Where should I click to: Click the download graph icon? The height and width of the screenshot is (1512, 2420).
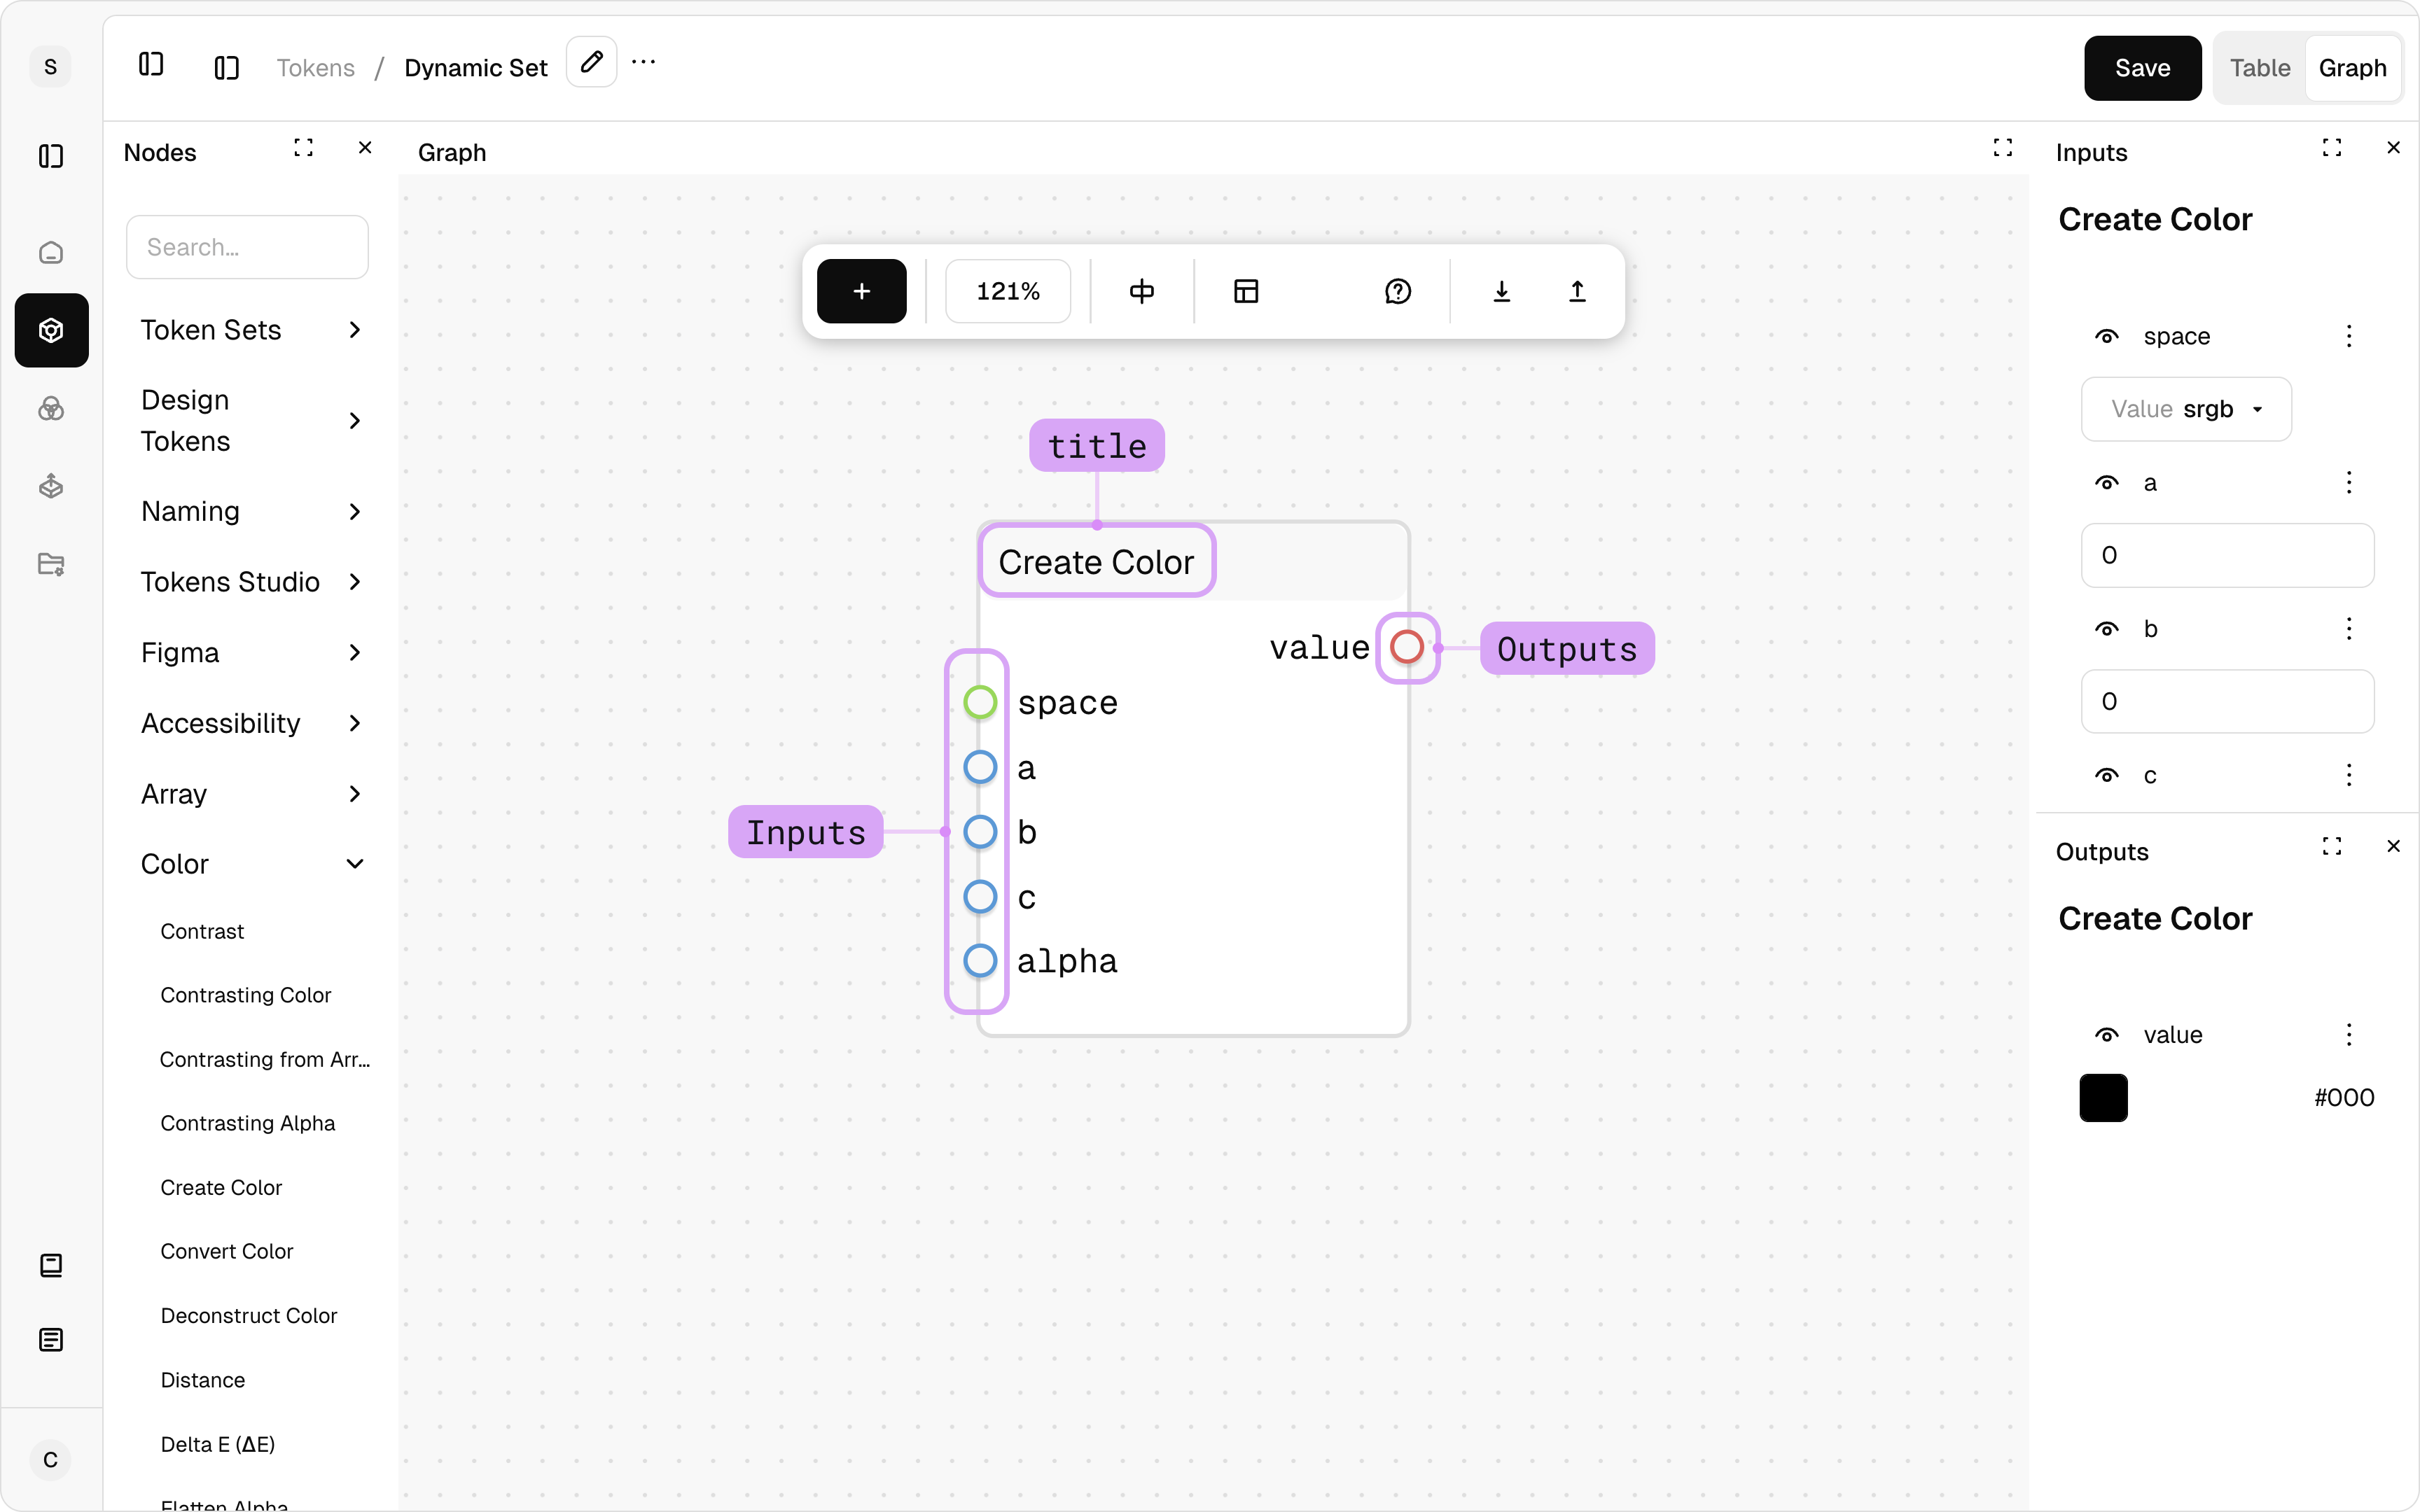1501,291
